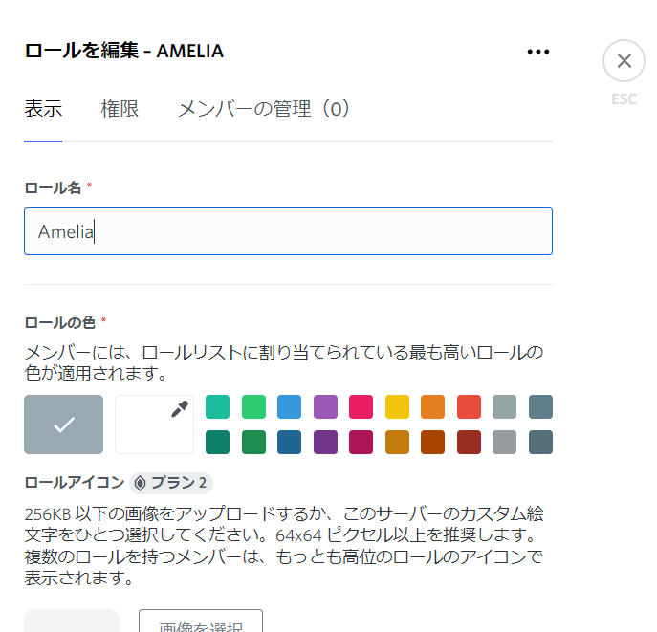Select the 表示 tab
The height and width of the screenshot is (632, 657).
point(43,109)
